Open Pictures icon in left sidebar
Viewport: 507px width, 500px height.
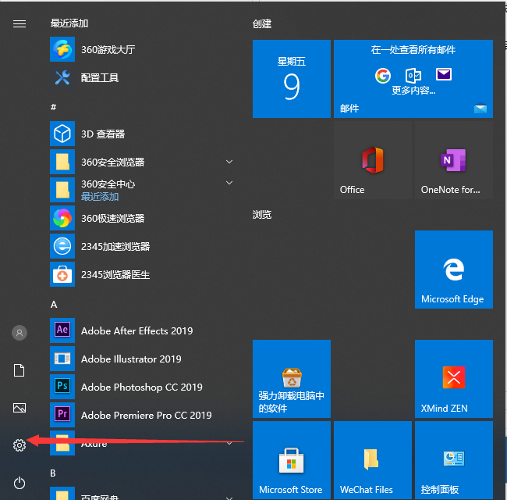pos(19,408)
